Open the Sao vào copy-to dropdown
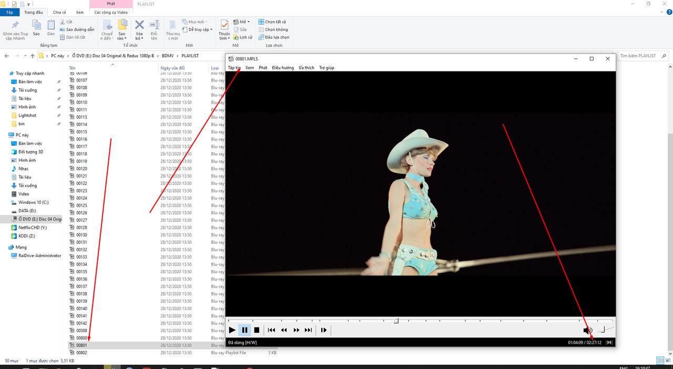This screenshot has height=369, width=673. [122, 30]
